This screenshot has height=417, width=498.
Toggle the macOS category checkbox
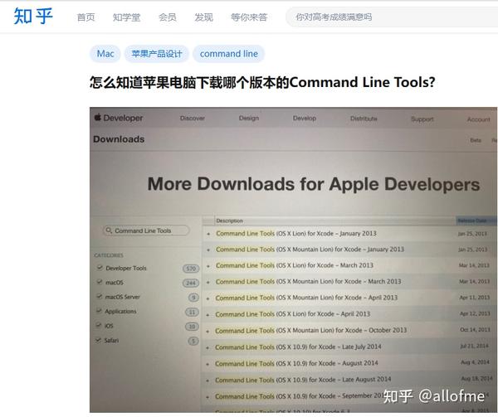tap(100, 282)
